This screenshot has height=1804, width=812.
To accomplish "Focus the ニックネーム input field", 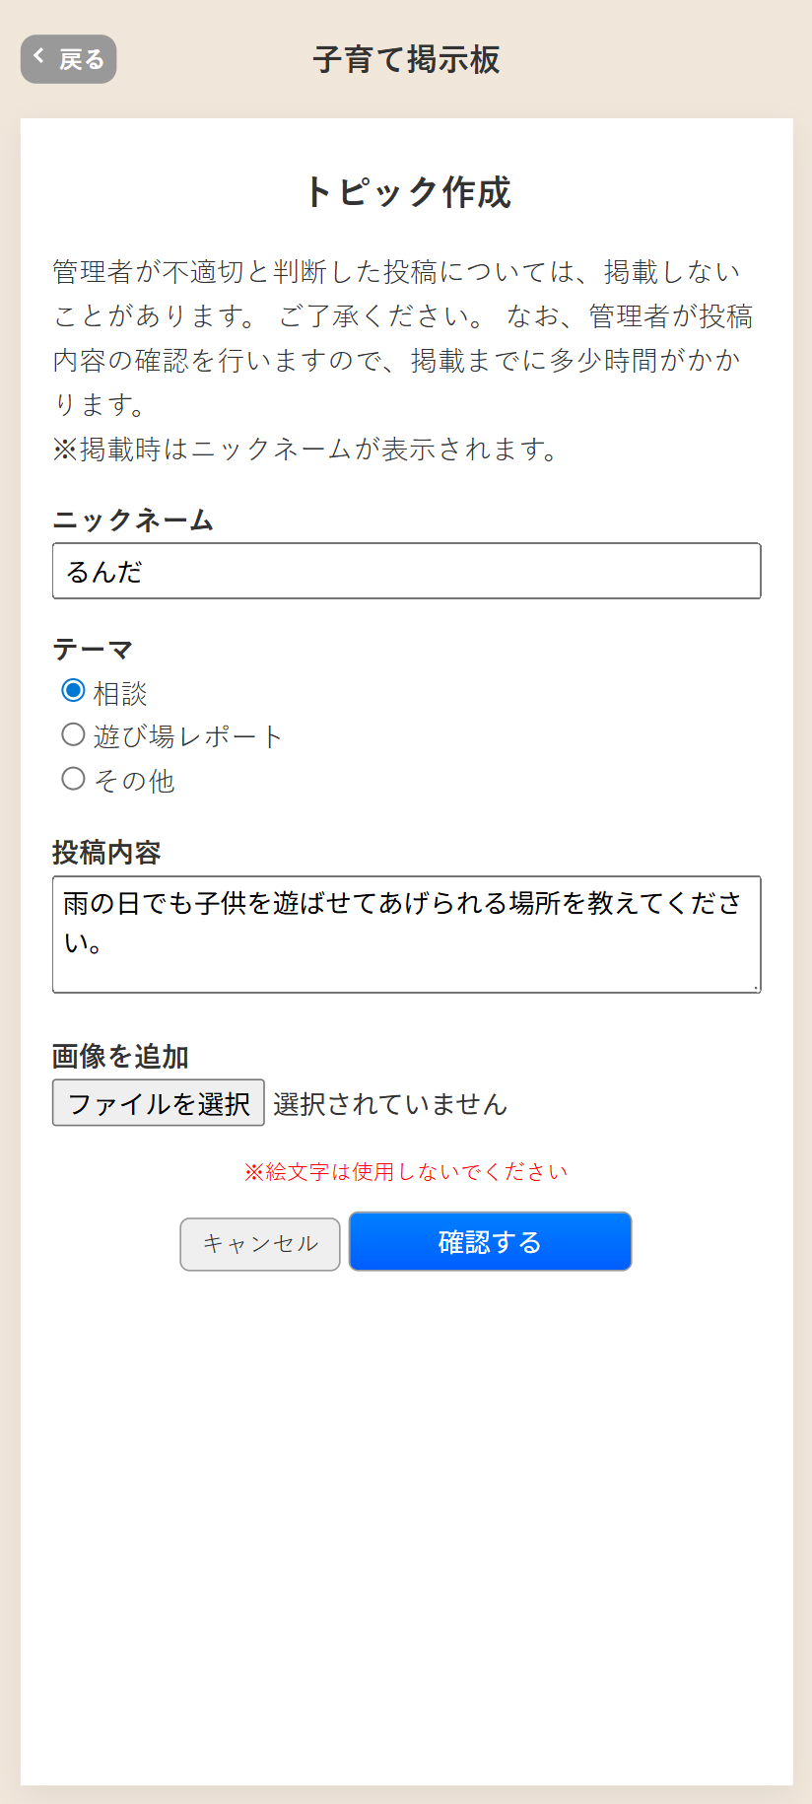I will click(x=406, y=571).
